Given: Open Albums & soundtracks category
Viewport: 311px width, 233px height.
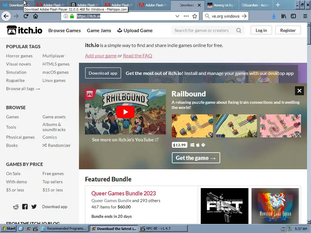Looking at the screenshot, I should click(54, 127).
